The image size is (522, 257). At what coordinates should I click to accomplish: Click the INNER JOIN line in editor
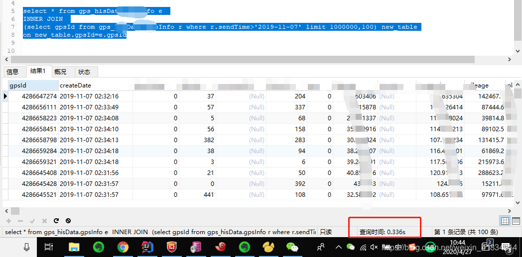[x=43, y=19]
